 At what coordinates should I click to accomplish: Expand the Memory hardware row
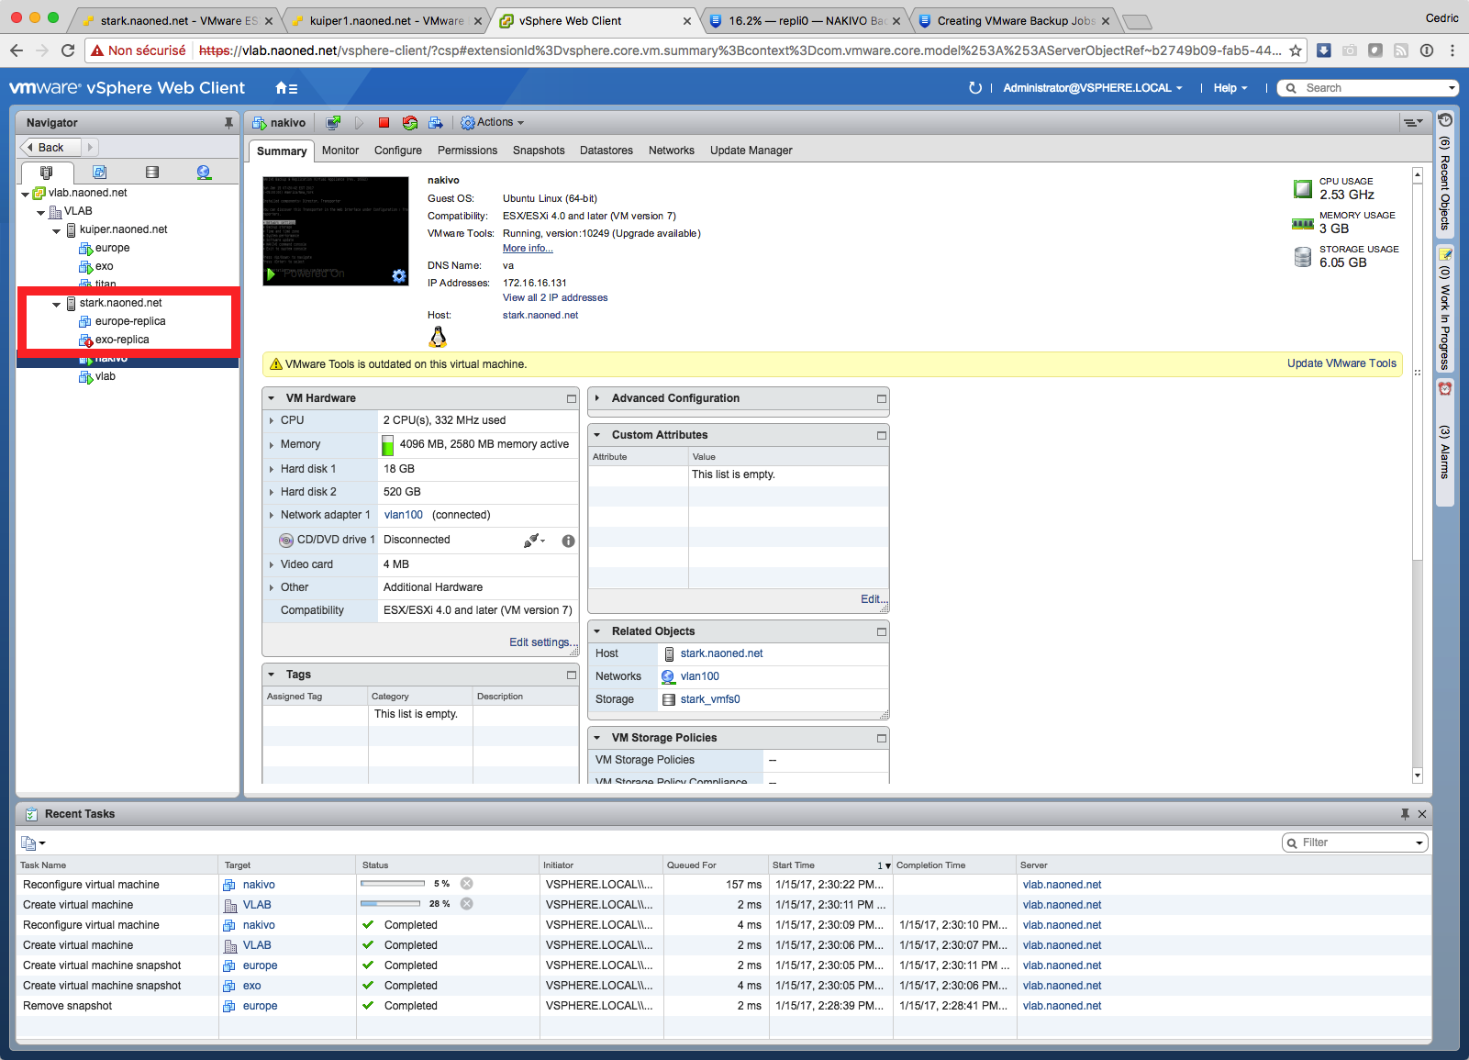[272, 445]
